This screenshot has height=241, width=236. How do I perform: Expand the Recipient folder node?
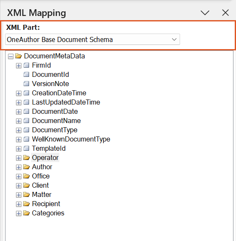[x=19, y=204]
